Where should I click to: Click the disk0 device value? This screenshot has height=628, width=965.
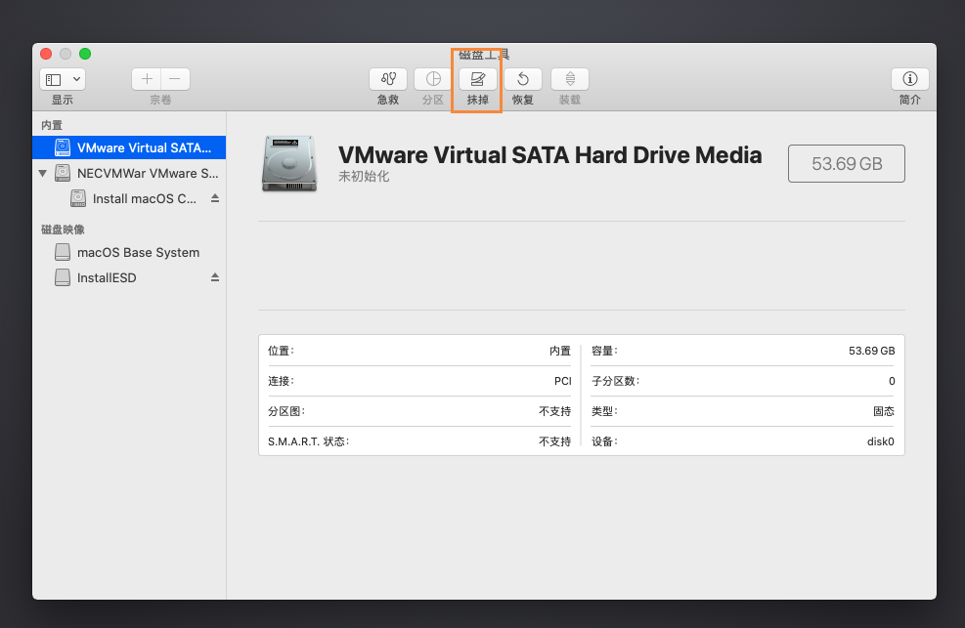pyautogui.click(x=881, y=441)
